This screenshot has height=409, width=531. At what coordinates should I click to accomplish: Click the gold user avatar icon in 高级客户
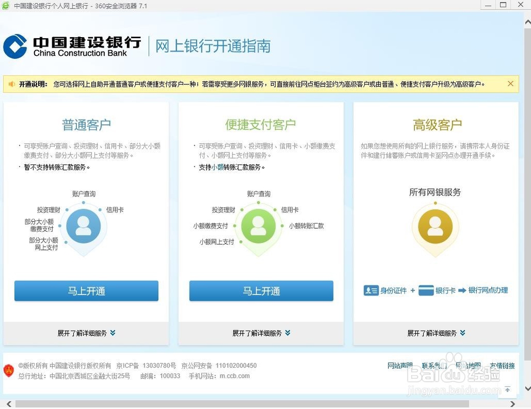(x=435, y=226)
